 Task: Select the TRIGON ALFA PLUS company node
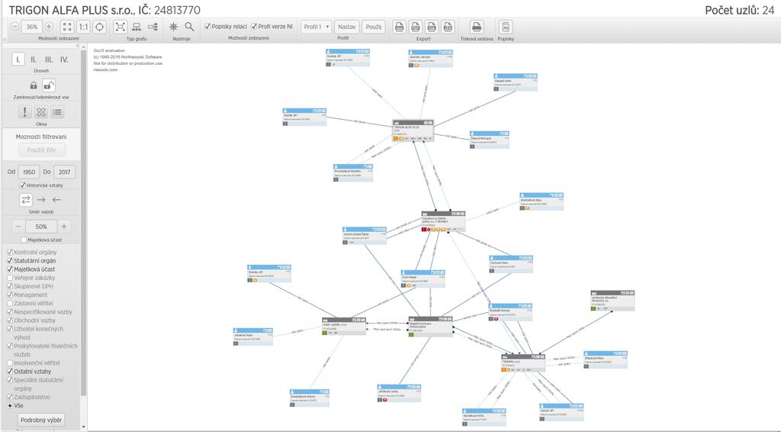click(413, 131)
